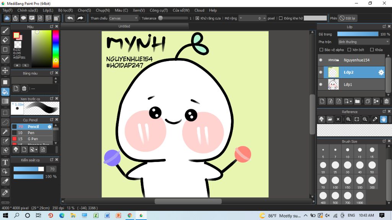This screenshot has height=220, width=392.
Task: Open the Tham chiếu Canvas dropdown
Action: [124, 18]
